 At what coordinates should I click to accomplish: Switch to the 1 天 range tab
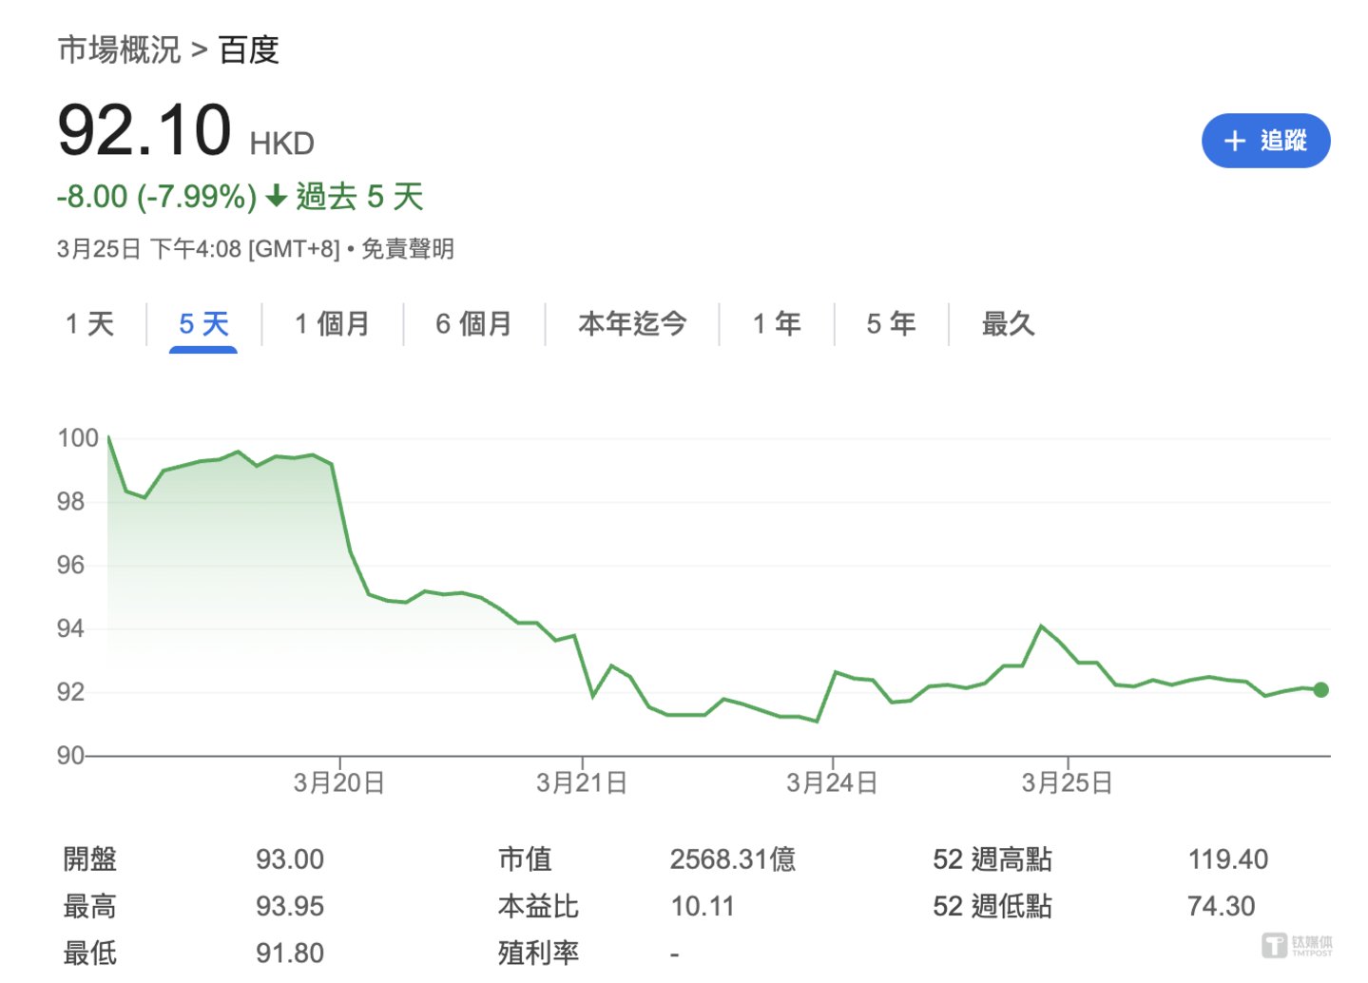[x=89, y=324]
